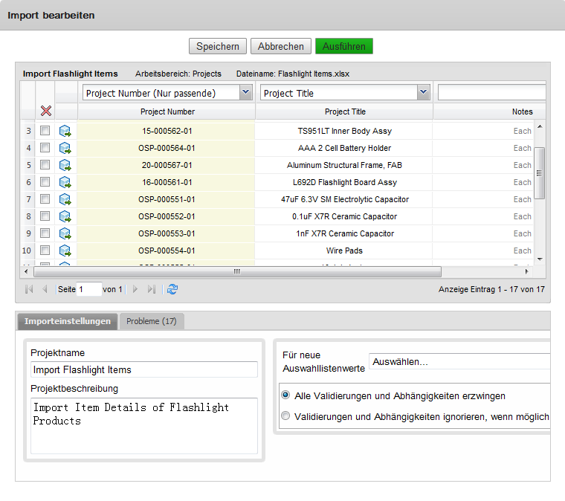Open the 'Auswählen...' dropdown for new list values
Screen dimensions: 565x501
[x=459, y=361]
